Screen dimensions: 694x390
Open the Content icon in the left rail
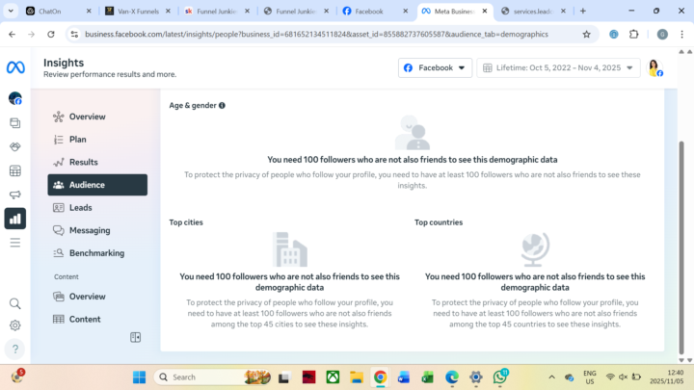(15, 123)
